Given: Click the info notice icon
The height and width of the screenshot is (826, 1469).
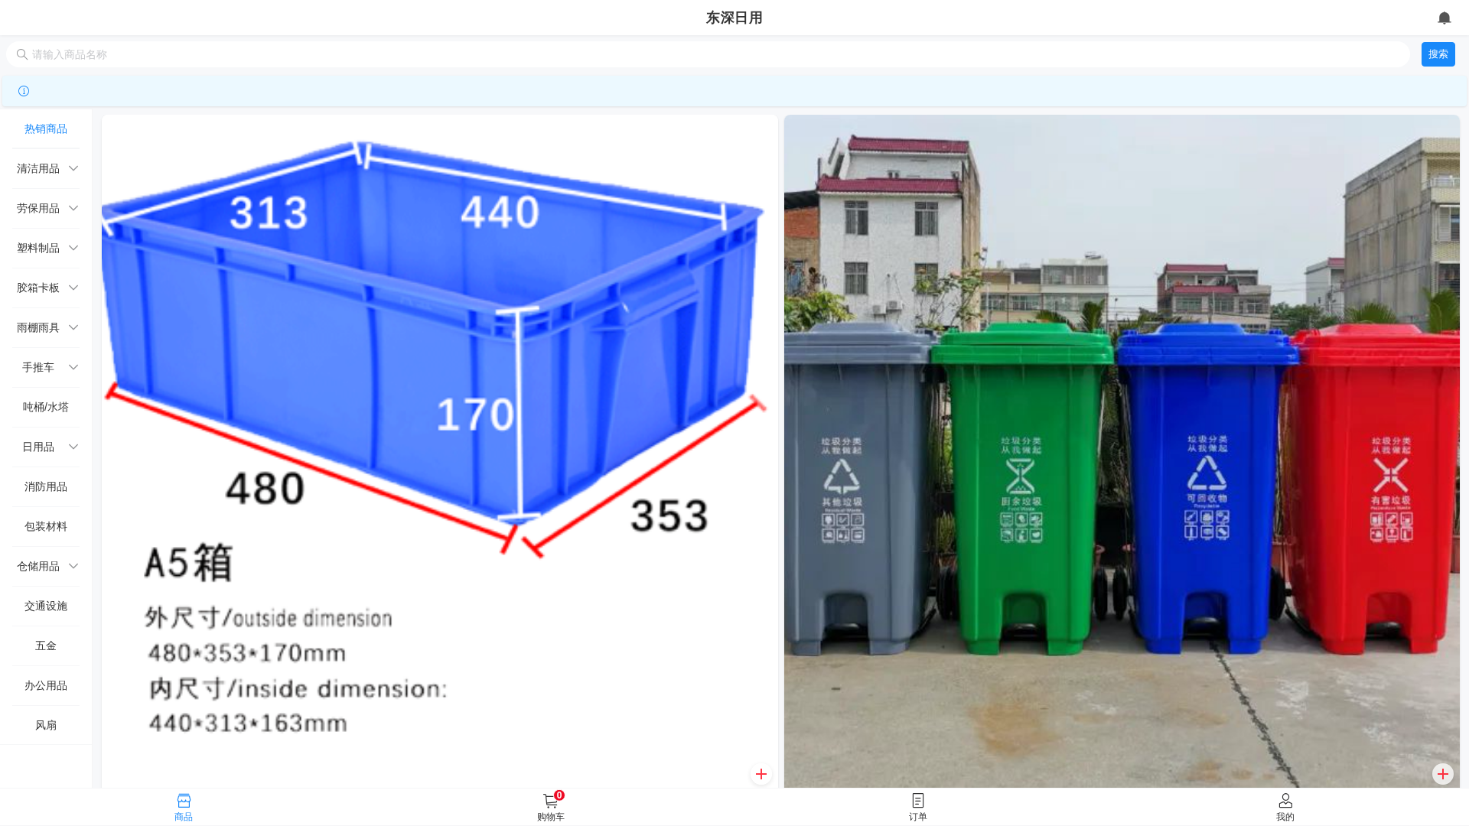Looking at the screenshot, I should point(24,91).
